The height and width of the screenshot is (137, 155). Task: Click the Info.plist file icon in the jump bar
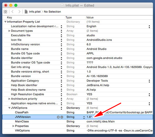[26, 11]
